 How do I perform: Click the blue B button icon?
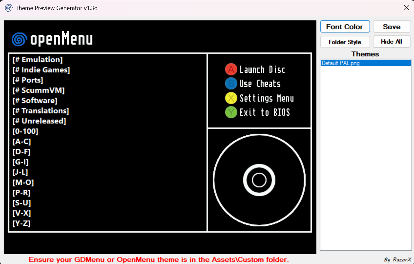[x=231, y=84]
